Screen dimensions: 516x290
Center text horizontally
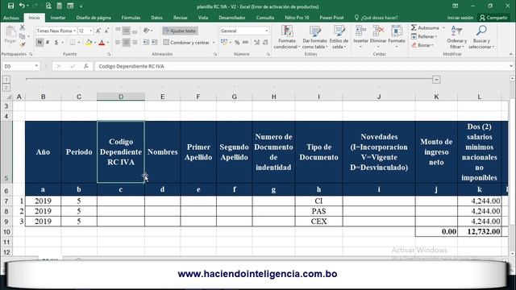point(126,43)
